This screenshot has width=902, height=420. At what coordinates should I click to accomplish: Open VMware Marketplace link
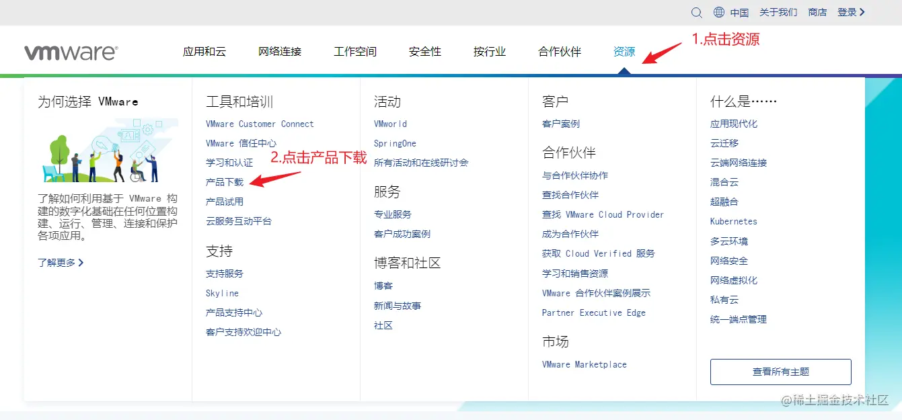(x=585, y=364)
